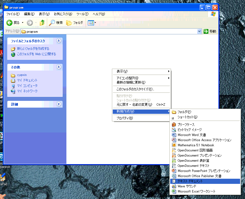Expand the アイコンの整列 submenu
Image resolution: width=245 pixels, height=199 pixels.
169,78
